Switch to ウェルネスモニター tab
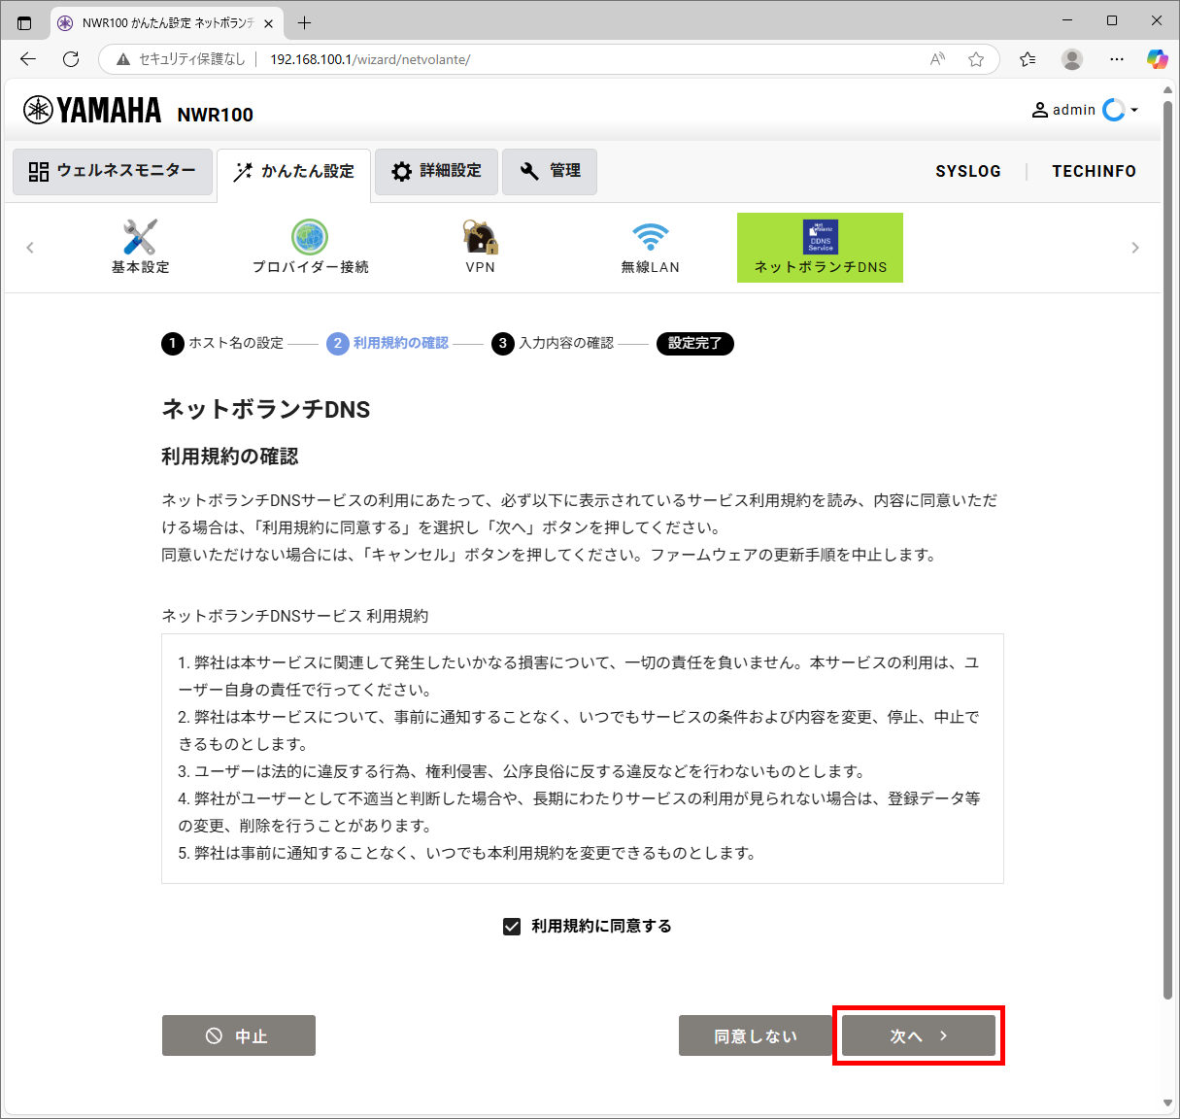Viewport: 1180px width, 1119px height. point(113,172)
